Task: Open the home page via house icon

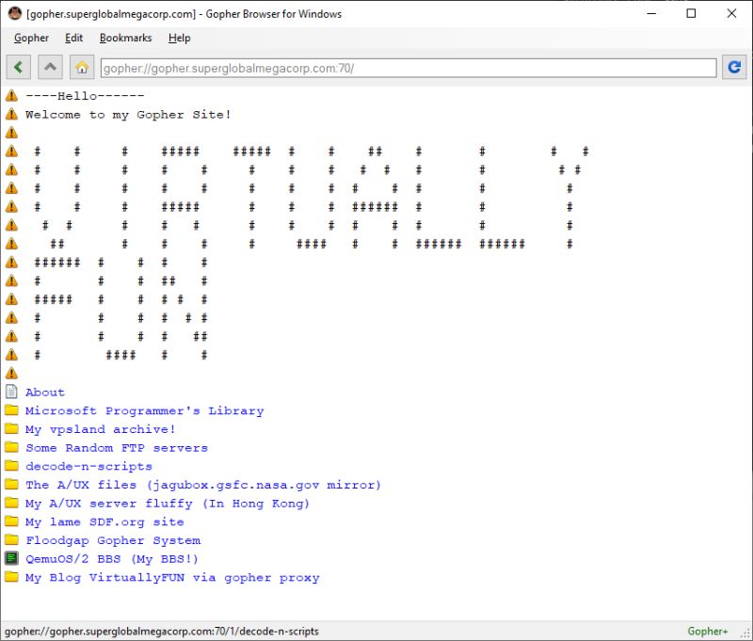Action: point(82,67)
